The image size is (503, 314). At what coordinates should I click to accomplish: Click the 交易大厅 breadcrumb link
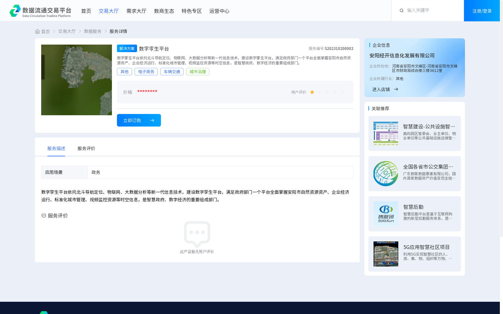(67, 31)
